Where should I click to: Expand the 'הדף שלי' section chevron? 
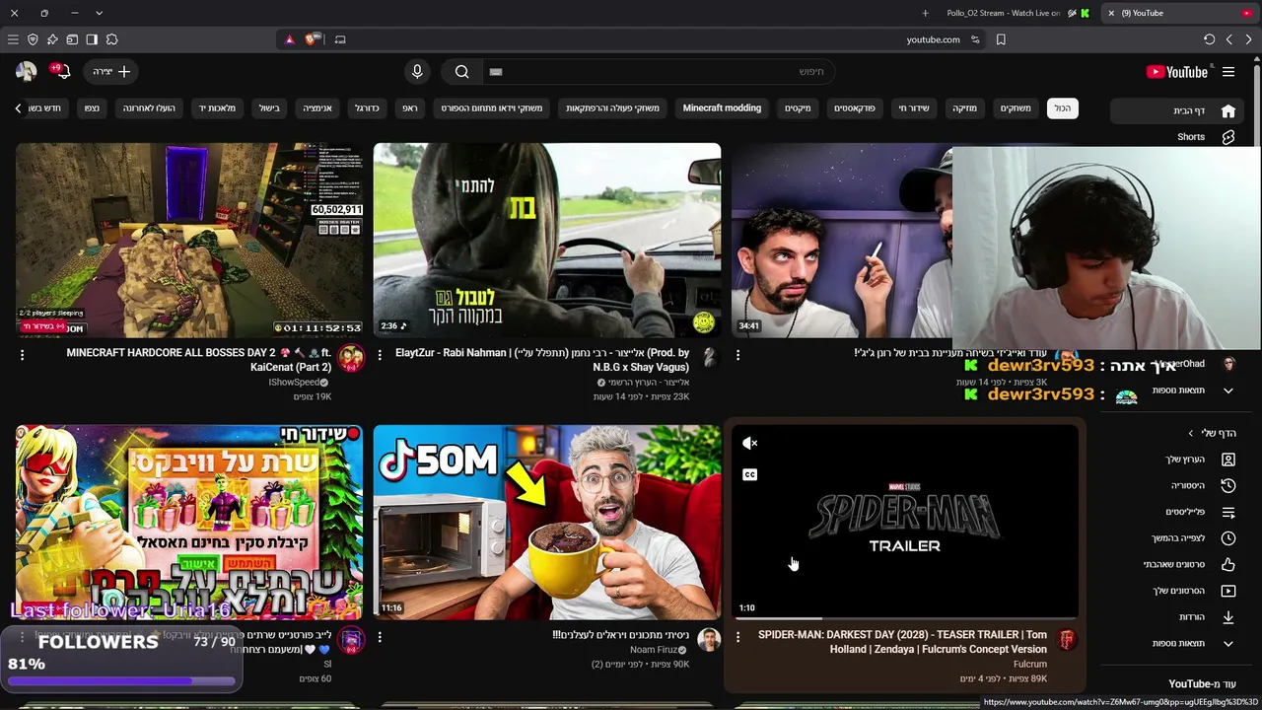pos(1190,433)
